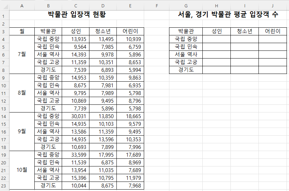This screenshot has width=289, height=191.
Task: Click cell with value 18,665
Action: click(130, 116)
